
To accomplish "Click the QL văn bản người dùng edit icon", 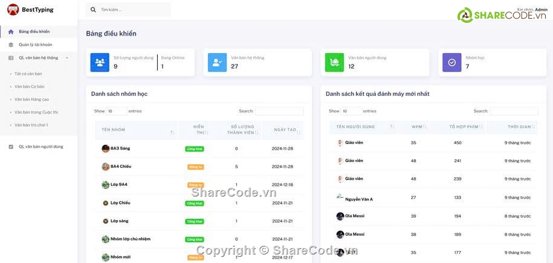I will 11,147.
